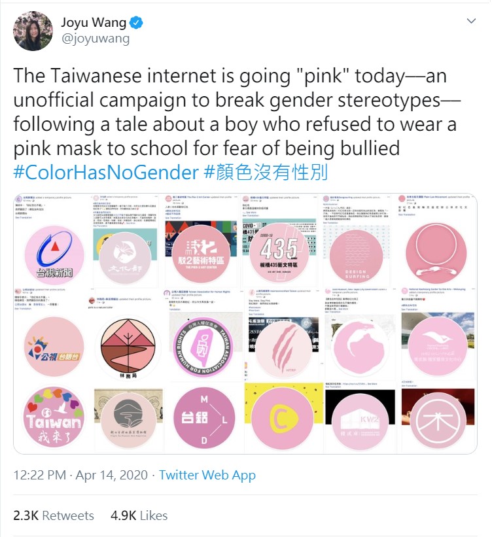Open the tweet options chevron menu
The height and width of the screenshot is (537, 492).
point(472,21)
